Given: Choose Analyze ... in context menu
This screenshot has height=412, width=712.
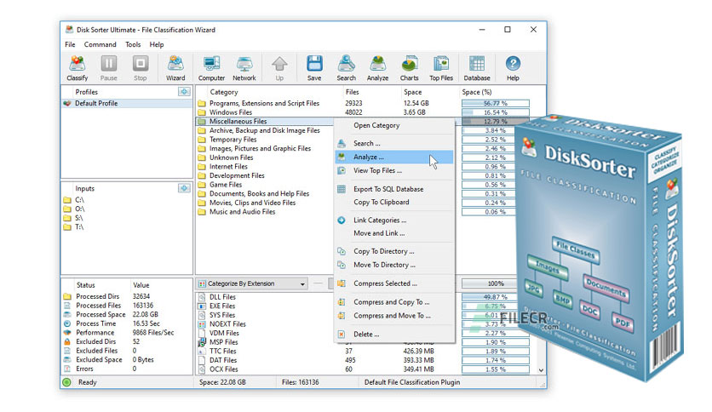Looking at the screenshot, I should click(x=394, y=157).
